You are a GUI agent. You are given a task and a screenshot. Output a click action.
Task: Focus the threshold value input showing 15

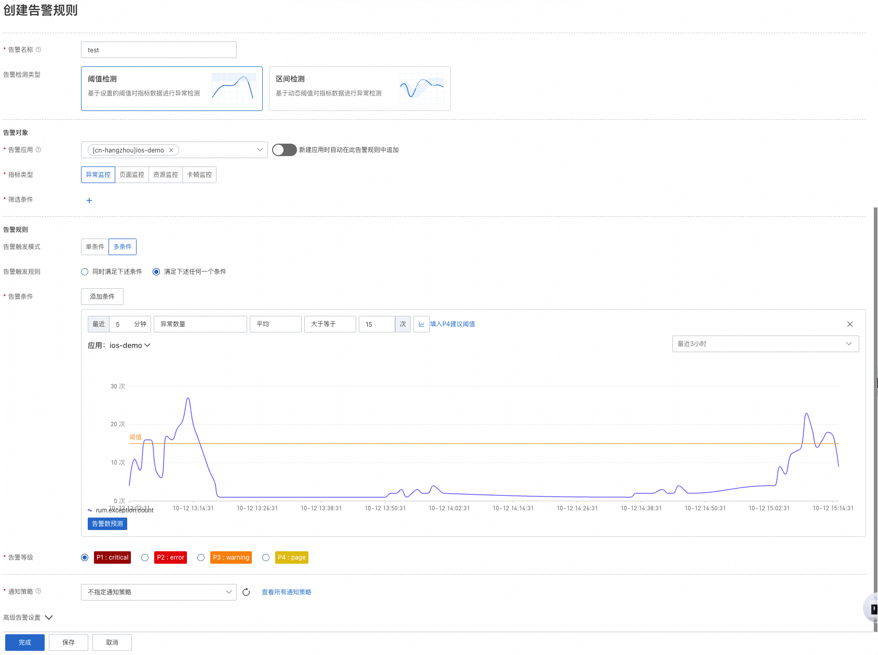click(x=377, y=324)
